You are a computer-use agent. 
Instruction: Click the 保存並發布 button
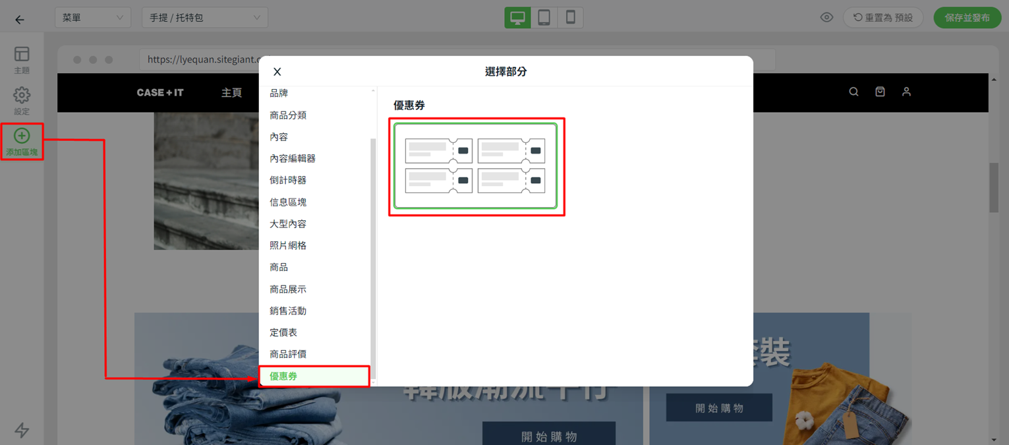pos(967,18)
